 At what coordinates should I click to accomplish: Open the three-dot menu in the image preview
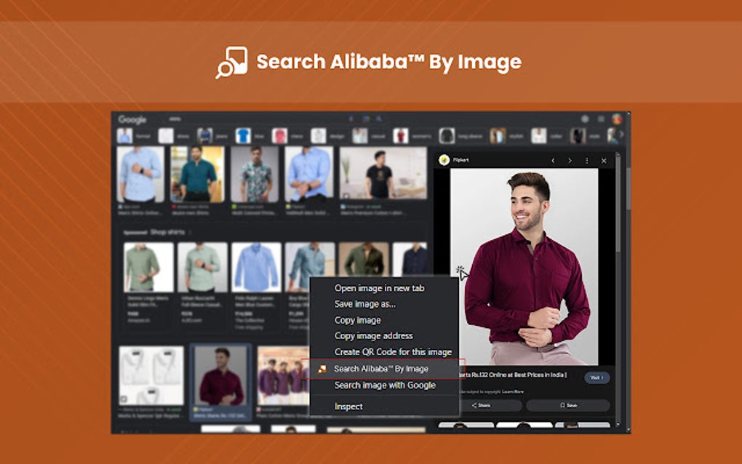click(588, 161)
